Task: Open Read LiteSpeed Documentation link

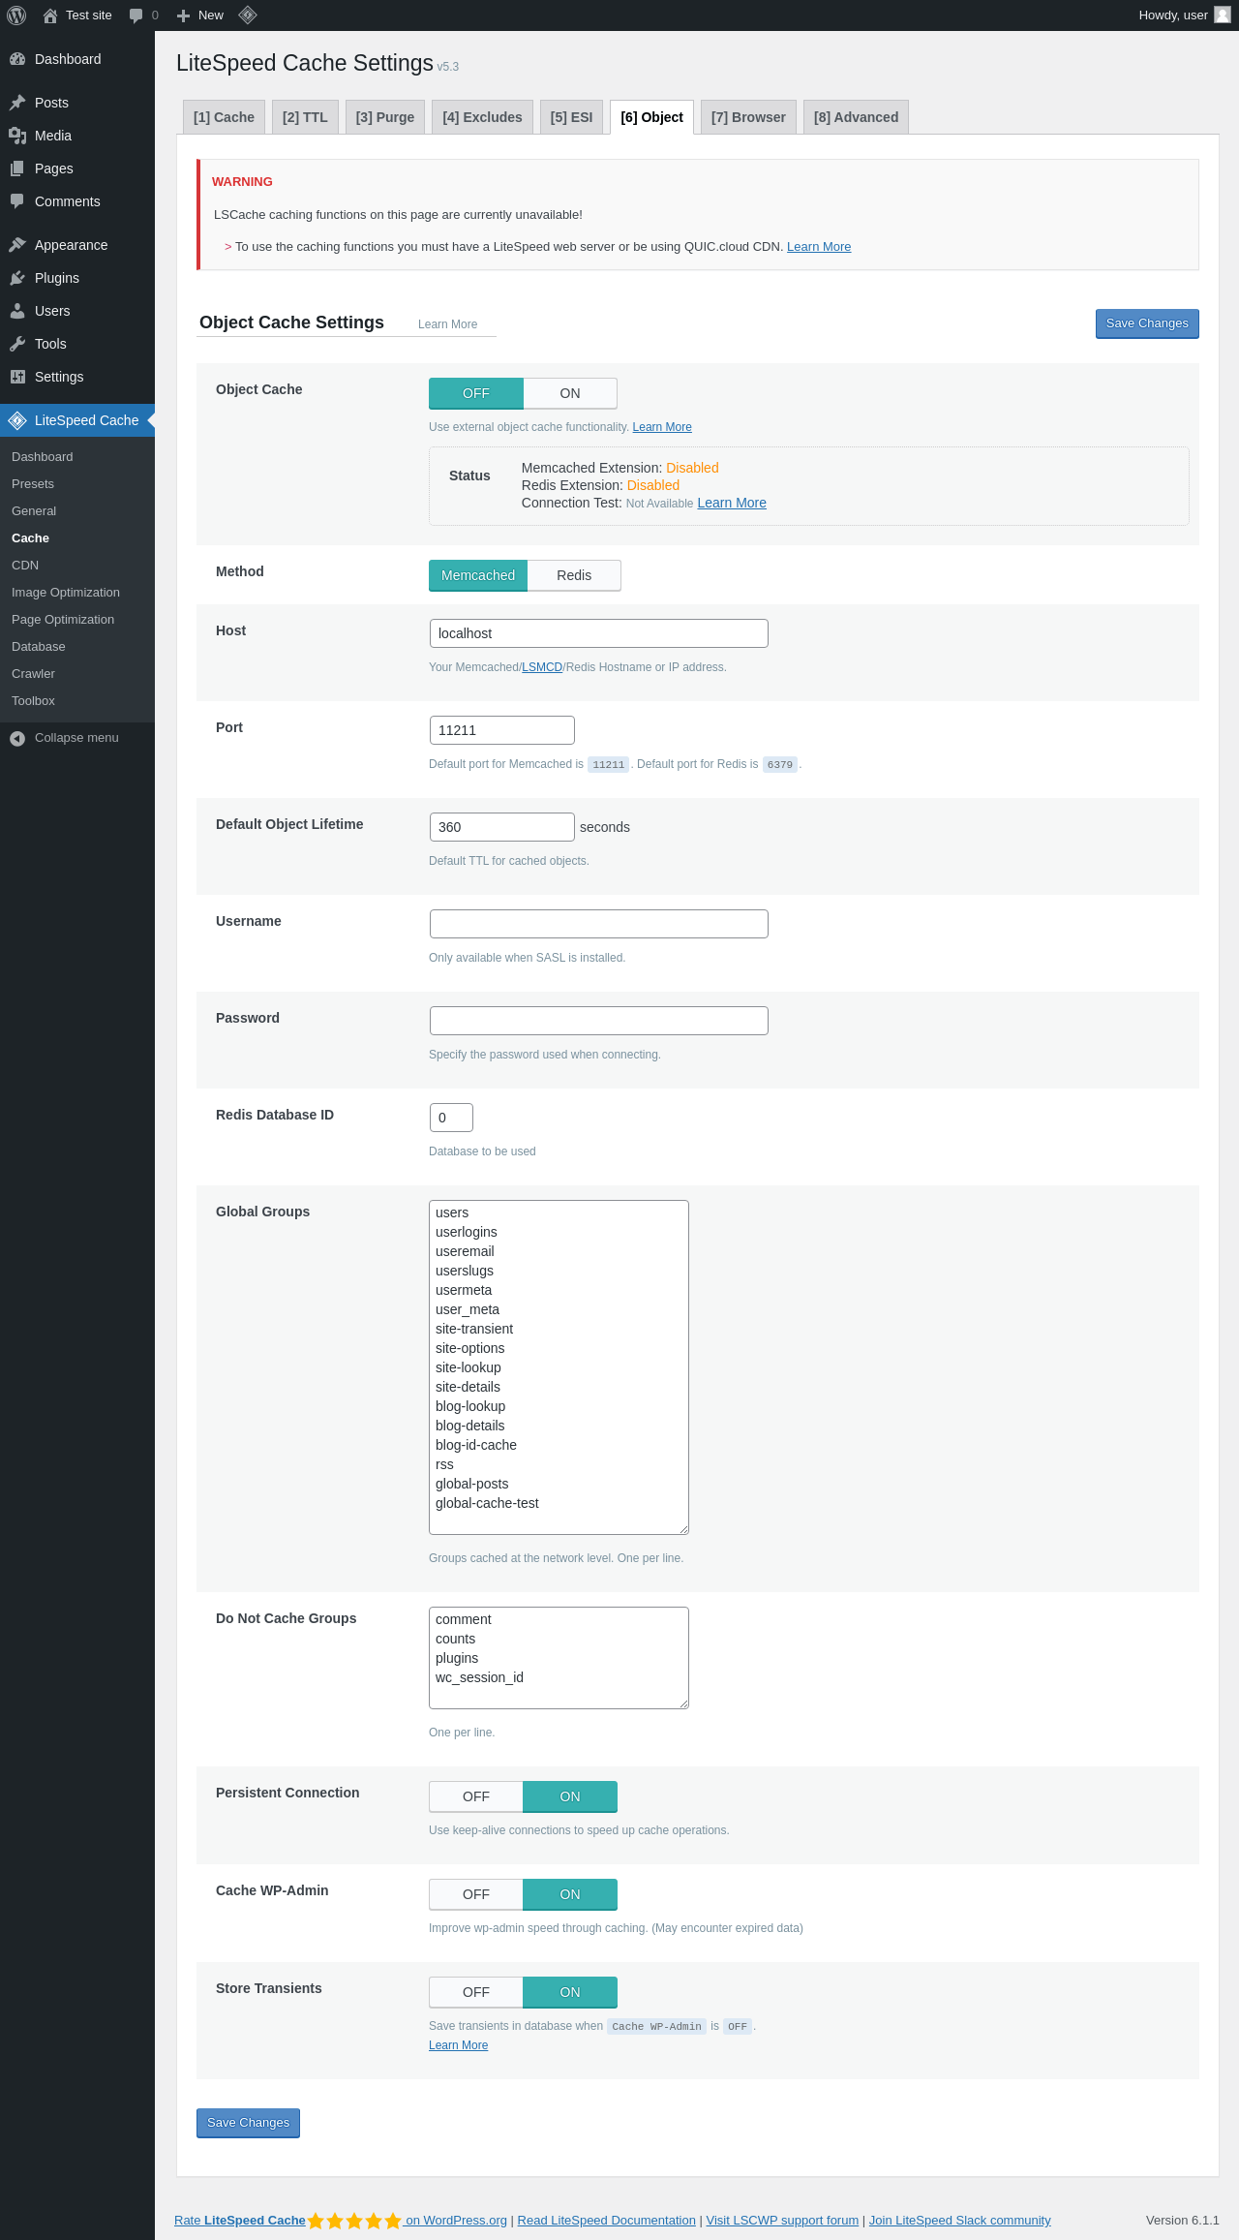Action: point(606,2220)
